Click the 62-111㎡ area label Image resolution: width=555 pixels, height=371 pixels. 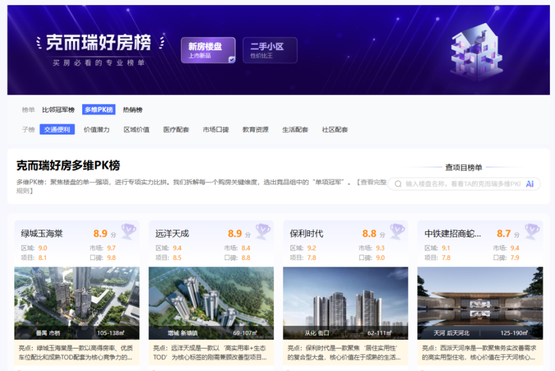pyautogui.click(x=379, y=333)
